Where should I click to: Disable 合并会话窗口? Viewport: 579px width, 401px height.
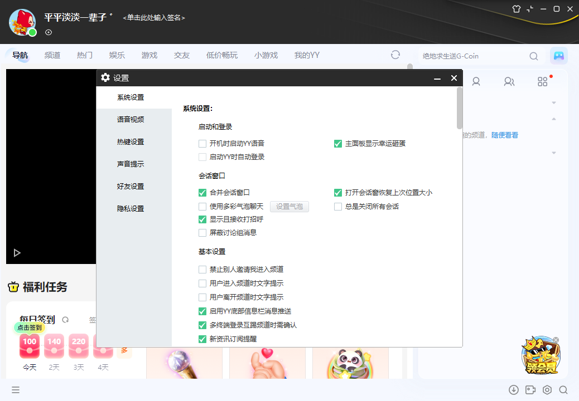click(x=202, y=193)
